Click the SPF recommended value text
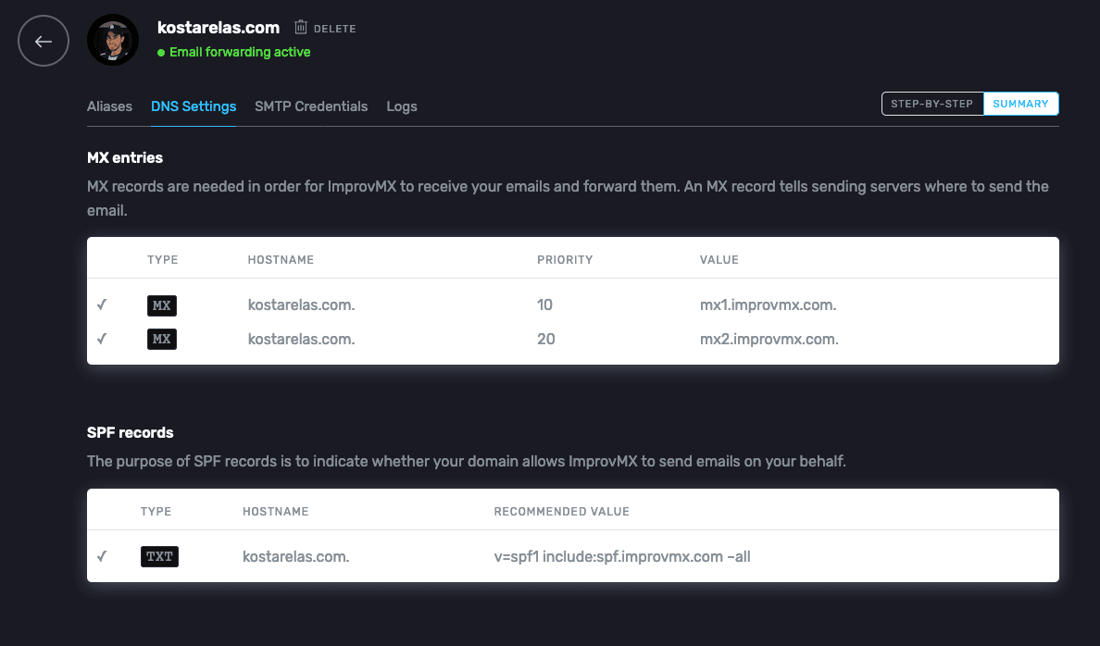The width and height of the screenshot is (1100, 646). 622,557
